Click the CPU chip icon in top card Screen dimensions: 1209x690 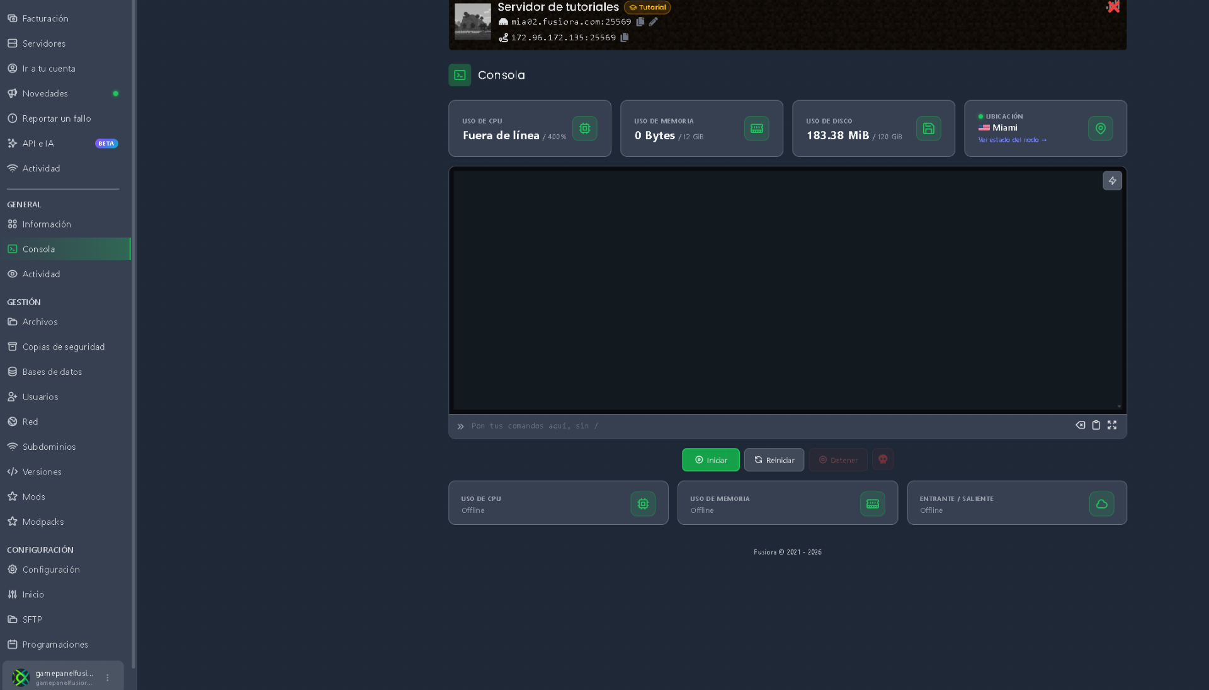click(584, 129)
